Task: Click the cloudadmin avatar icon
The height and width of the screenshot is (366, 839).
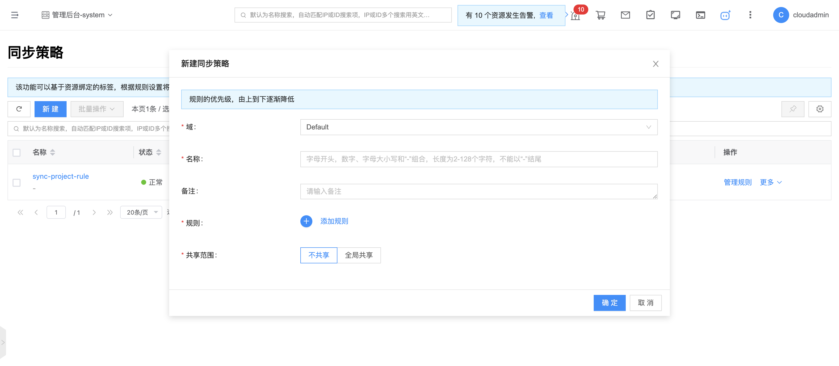Action: [x=781, y=15]
